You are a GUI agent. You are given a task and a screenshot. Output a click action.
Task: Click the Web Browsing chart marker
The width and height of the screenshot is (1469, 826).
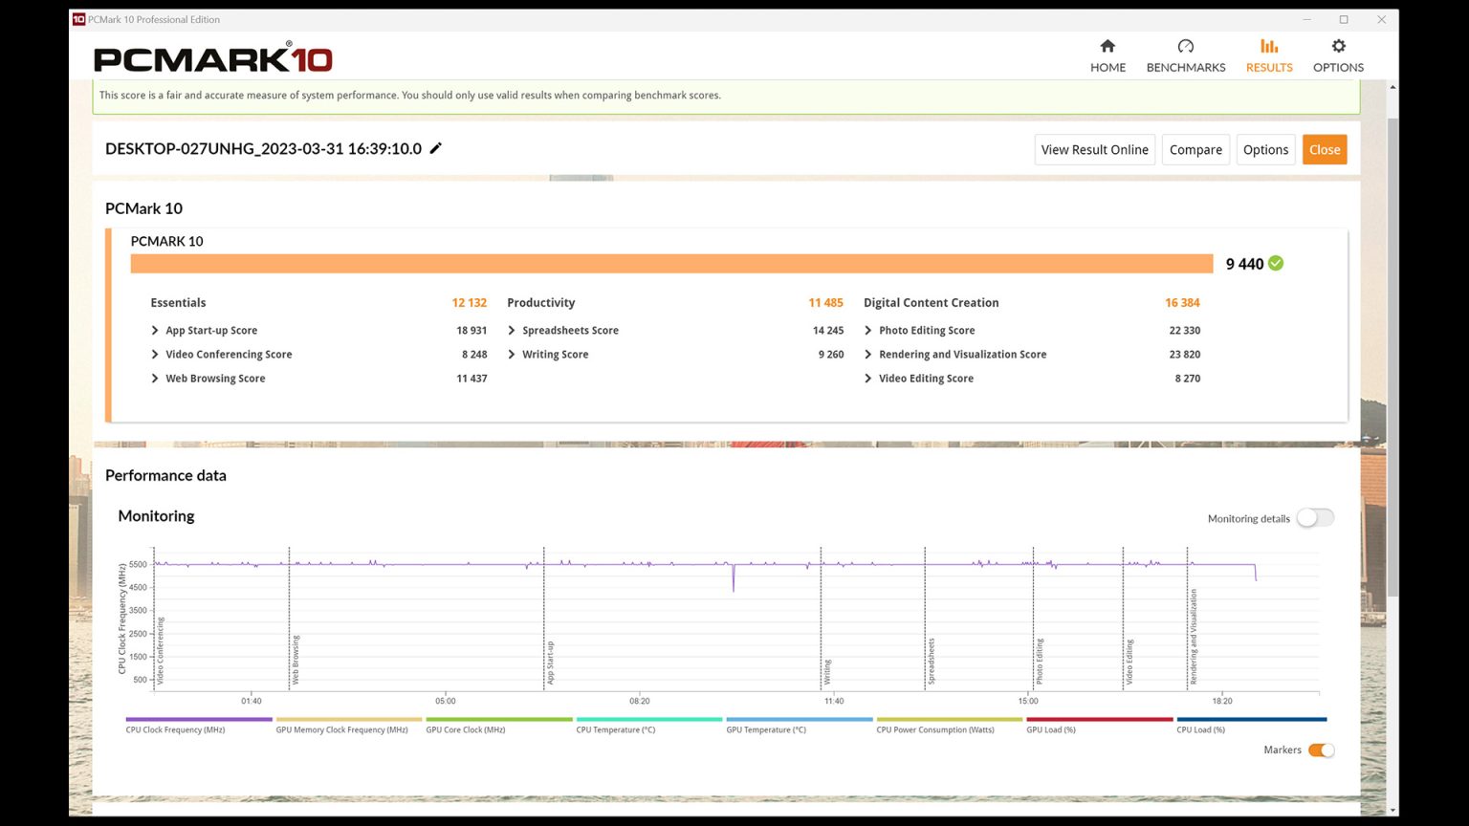coord(296,660)
